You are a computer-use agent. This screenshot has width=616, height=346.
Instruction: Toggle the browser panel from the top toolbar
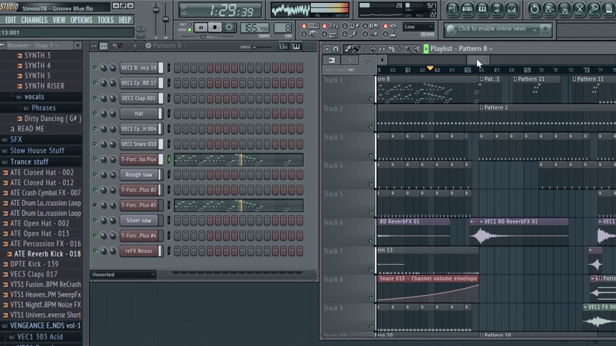tap(497, 9)
